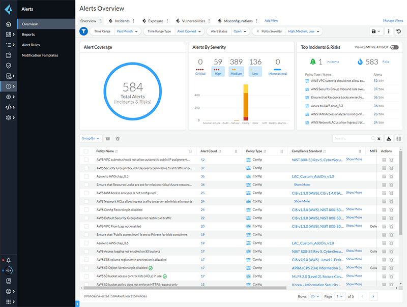Viewport: 407px width, 307px height.
Task: Sort by Compliance Standard column
Action: [x=324, y=151]
